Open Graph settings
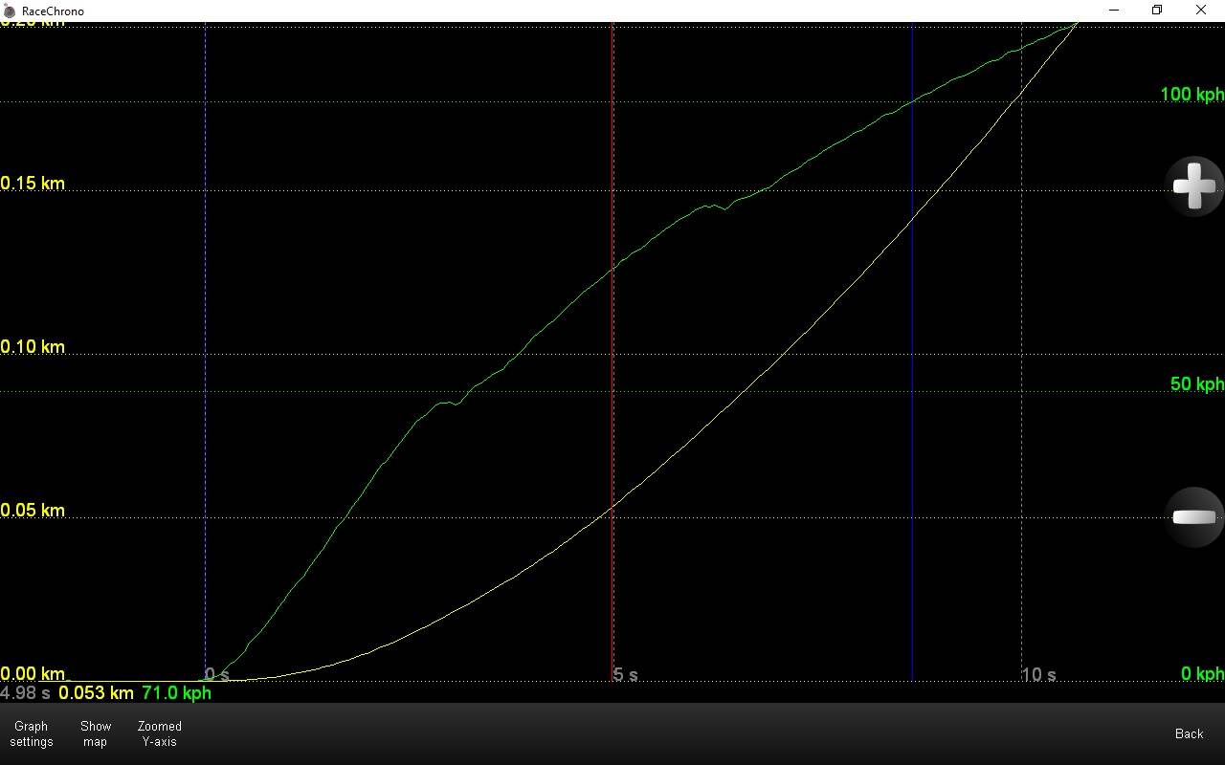Screen dimensions: 1225x765 coord(31,733)
